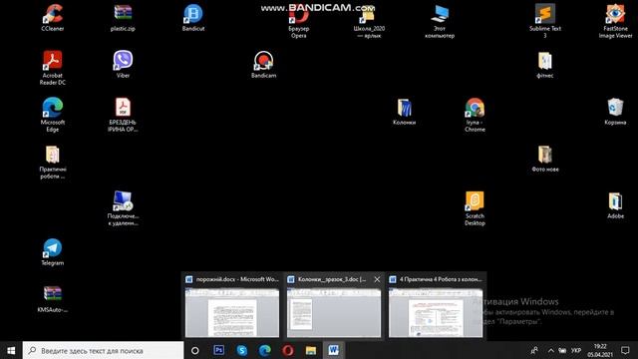Open the Этот компьютер desktop icon

440,21
